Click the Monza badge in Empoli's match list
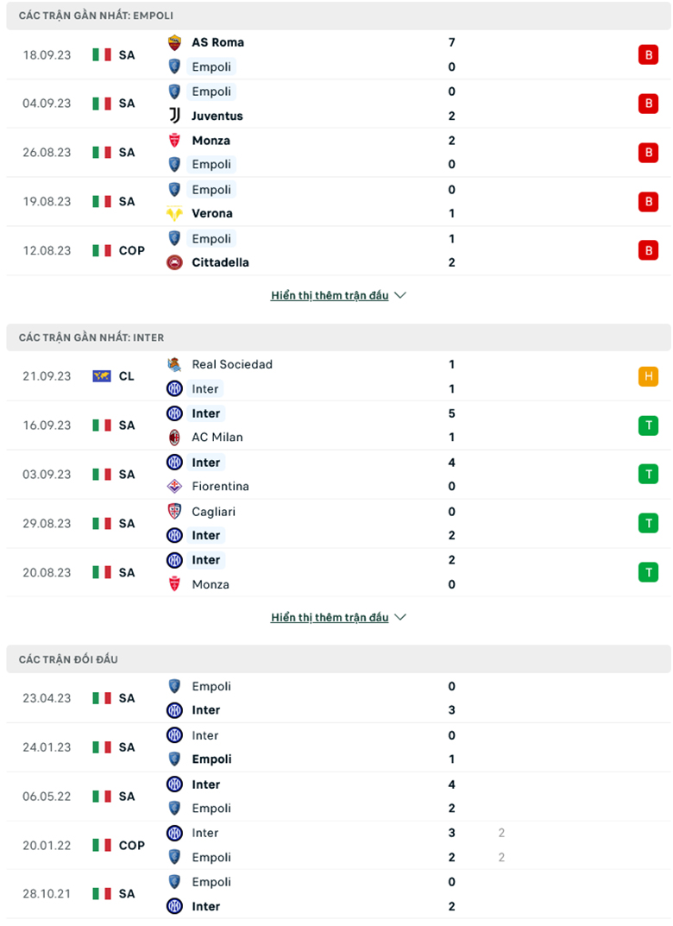The image size is (673, 926). pos(173,140)
